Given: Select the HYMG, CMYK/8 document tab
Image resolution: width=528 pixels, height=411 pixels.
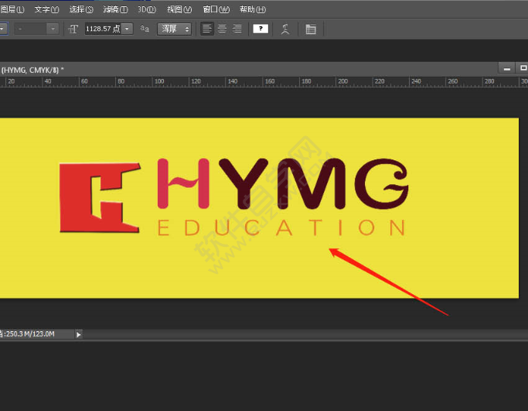Looking at the screenshot, I should tap(32, 70).
